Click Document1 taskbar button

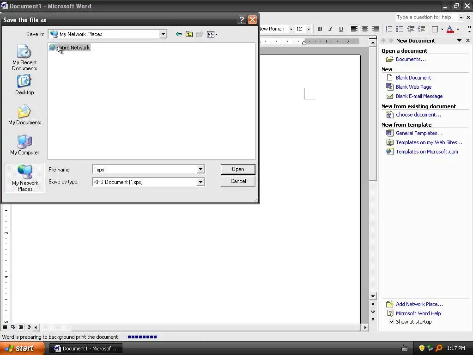(85, 349)
